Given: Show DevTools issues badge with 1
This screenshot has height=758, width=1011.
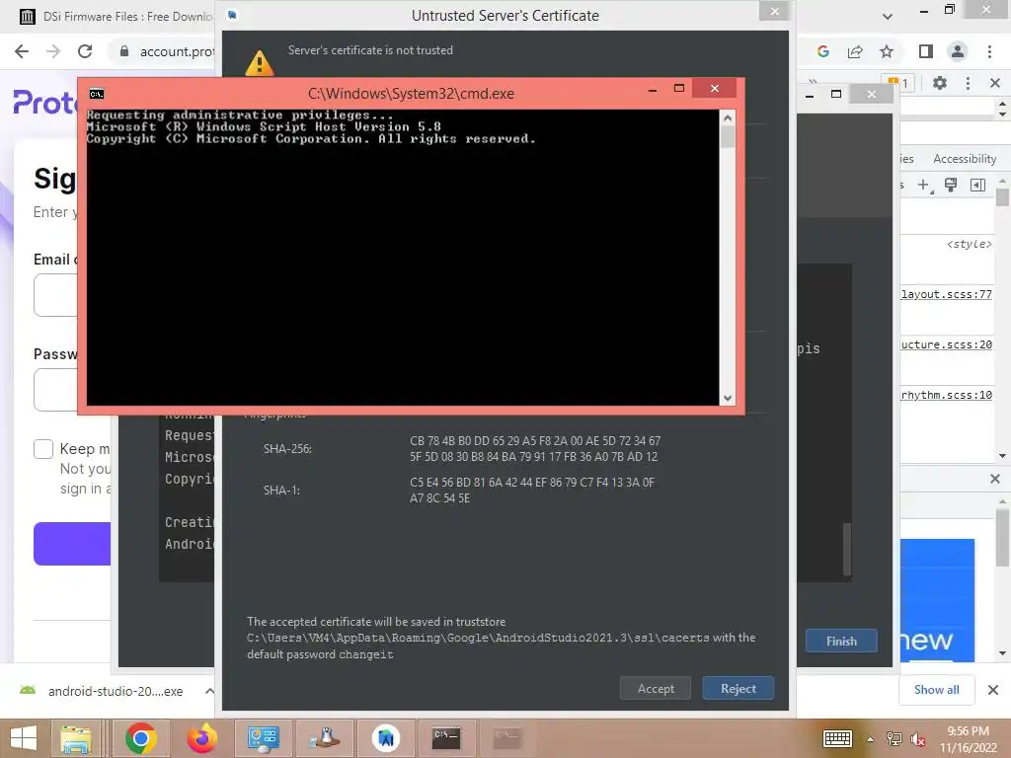Looking at the screenshot, I should 899,83.
